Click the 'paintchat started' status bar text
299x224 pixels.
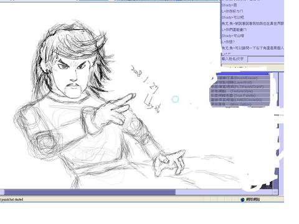click(x=11, y=200)
